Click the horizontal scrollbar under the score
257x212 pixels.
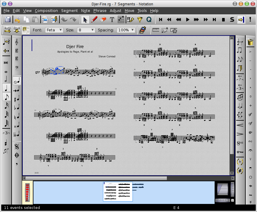(96, 178)
